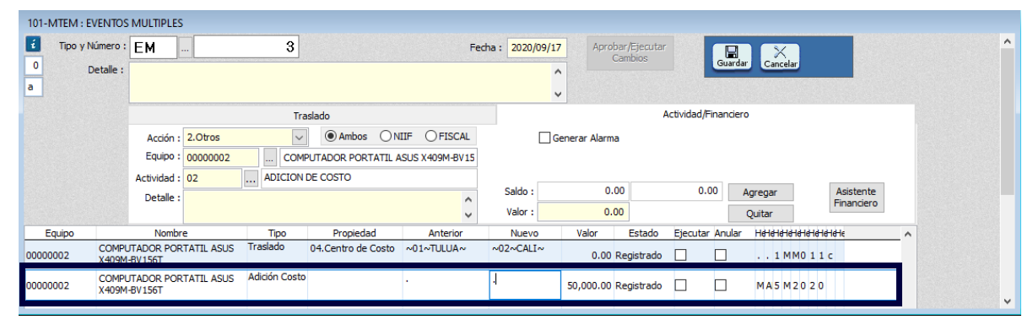Click the top Detalle text area
The width and height of the screenshot is (1033, 325).
[x=339, y=83]
